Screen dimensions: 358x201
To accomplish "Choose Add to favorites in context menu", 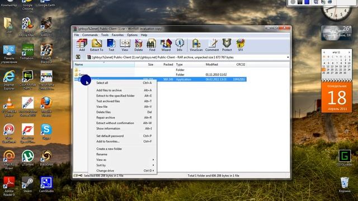I will (123, 141).
